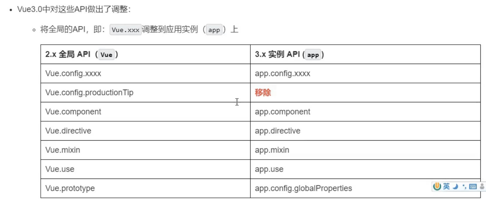Click the Vue.prototype cell text
The image size is (486, 202).
click(70, 188)
